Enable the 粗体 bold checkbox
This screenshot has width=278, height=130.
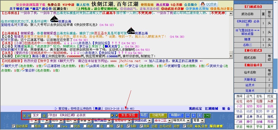tap(33, 126)
